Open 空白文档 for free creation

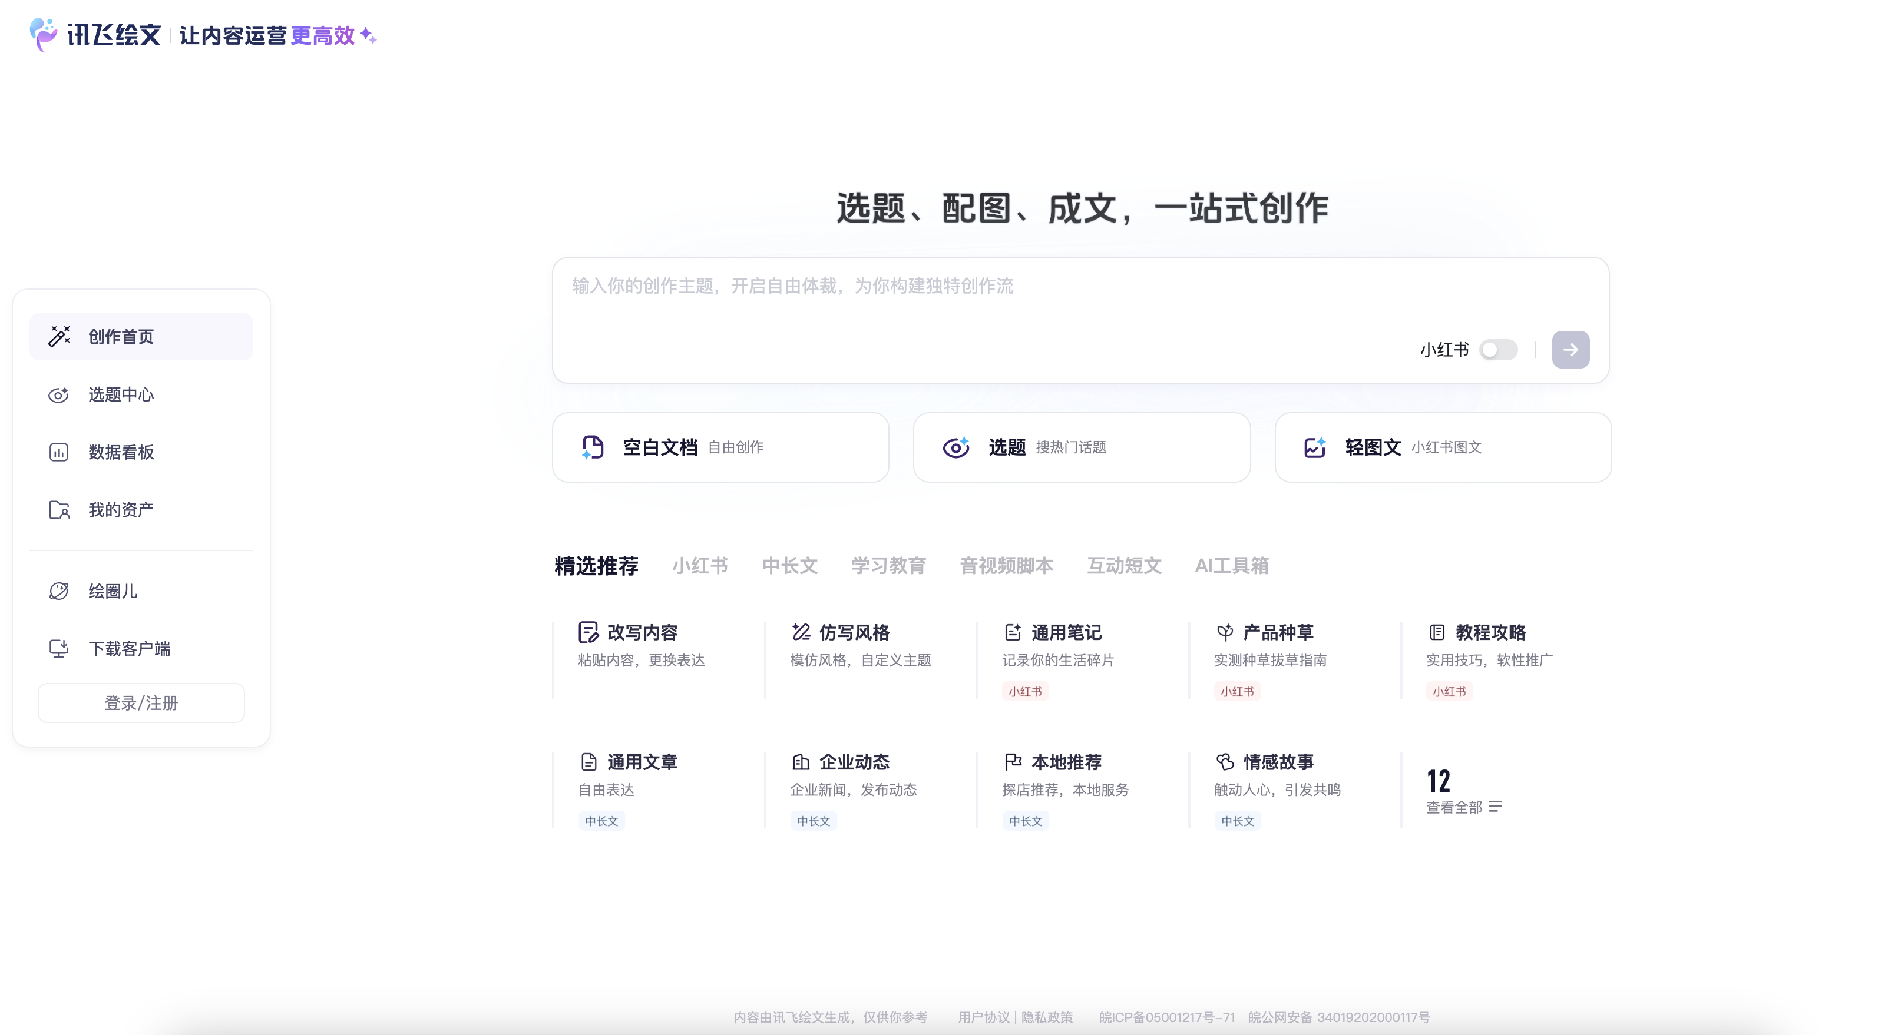tap(720, 446)
